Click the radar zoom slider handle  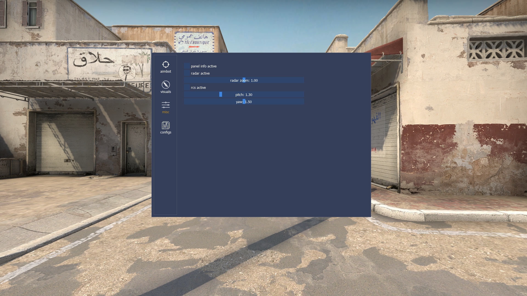point(244,80)
